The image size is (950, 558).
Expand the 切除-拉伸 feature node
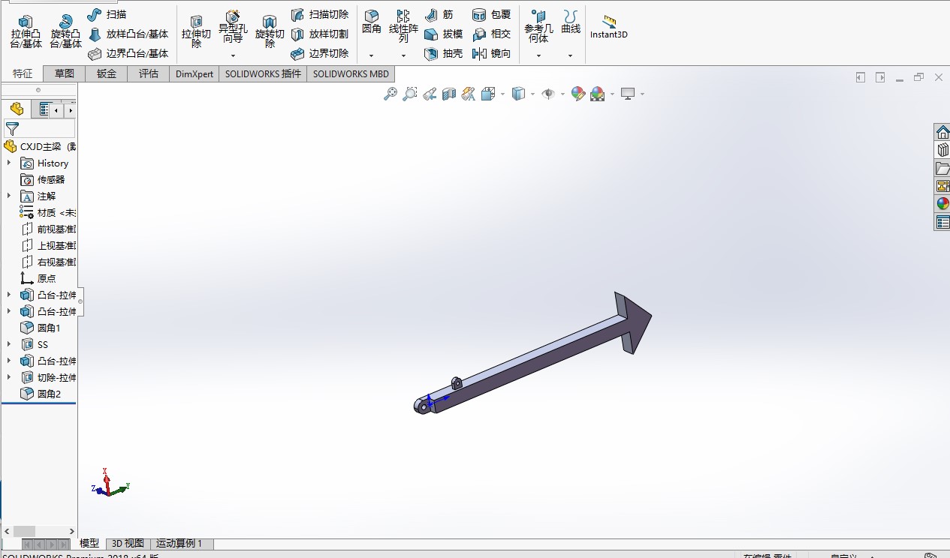(x=9, y=377)
